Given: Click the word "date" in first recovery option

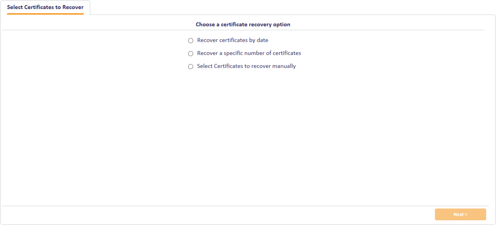Looking at the screenshot, I should tap(263, 40).
